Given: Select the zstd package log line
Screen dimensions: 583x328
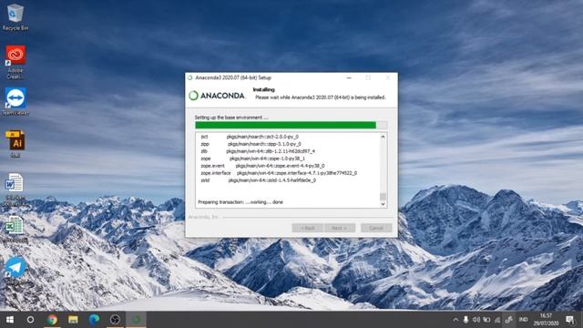Looking at the screenshot, I should [x=259, y=180].
